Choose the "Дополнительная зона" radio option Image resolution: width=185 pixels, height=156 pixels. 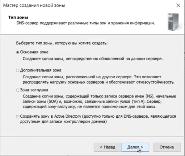(18, 71)
